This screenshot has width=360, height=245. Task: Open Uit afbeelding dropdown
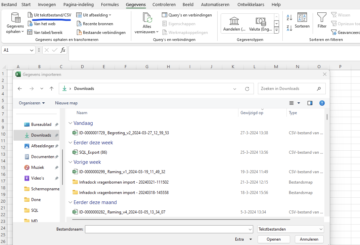click(x=94, y=15)
